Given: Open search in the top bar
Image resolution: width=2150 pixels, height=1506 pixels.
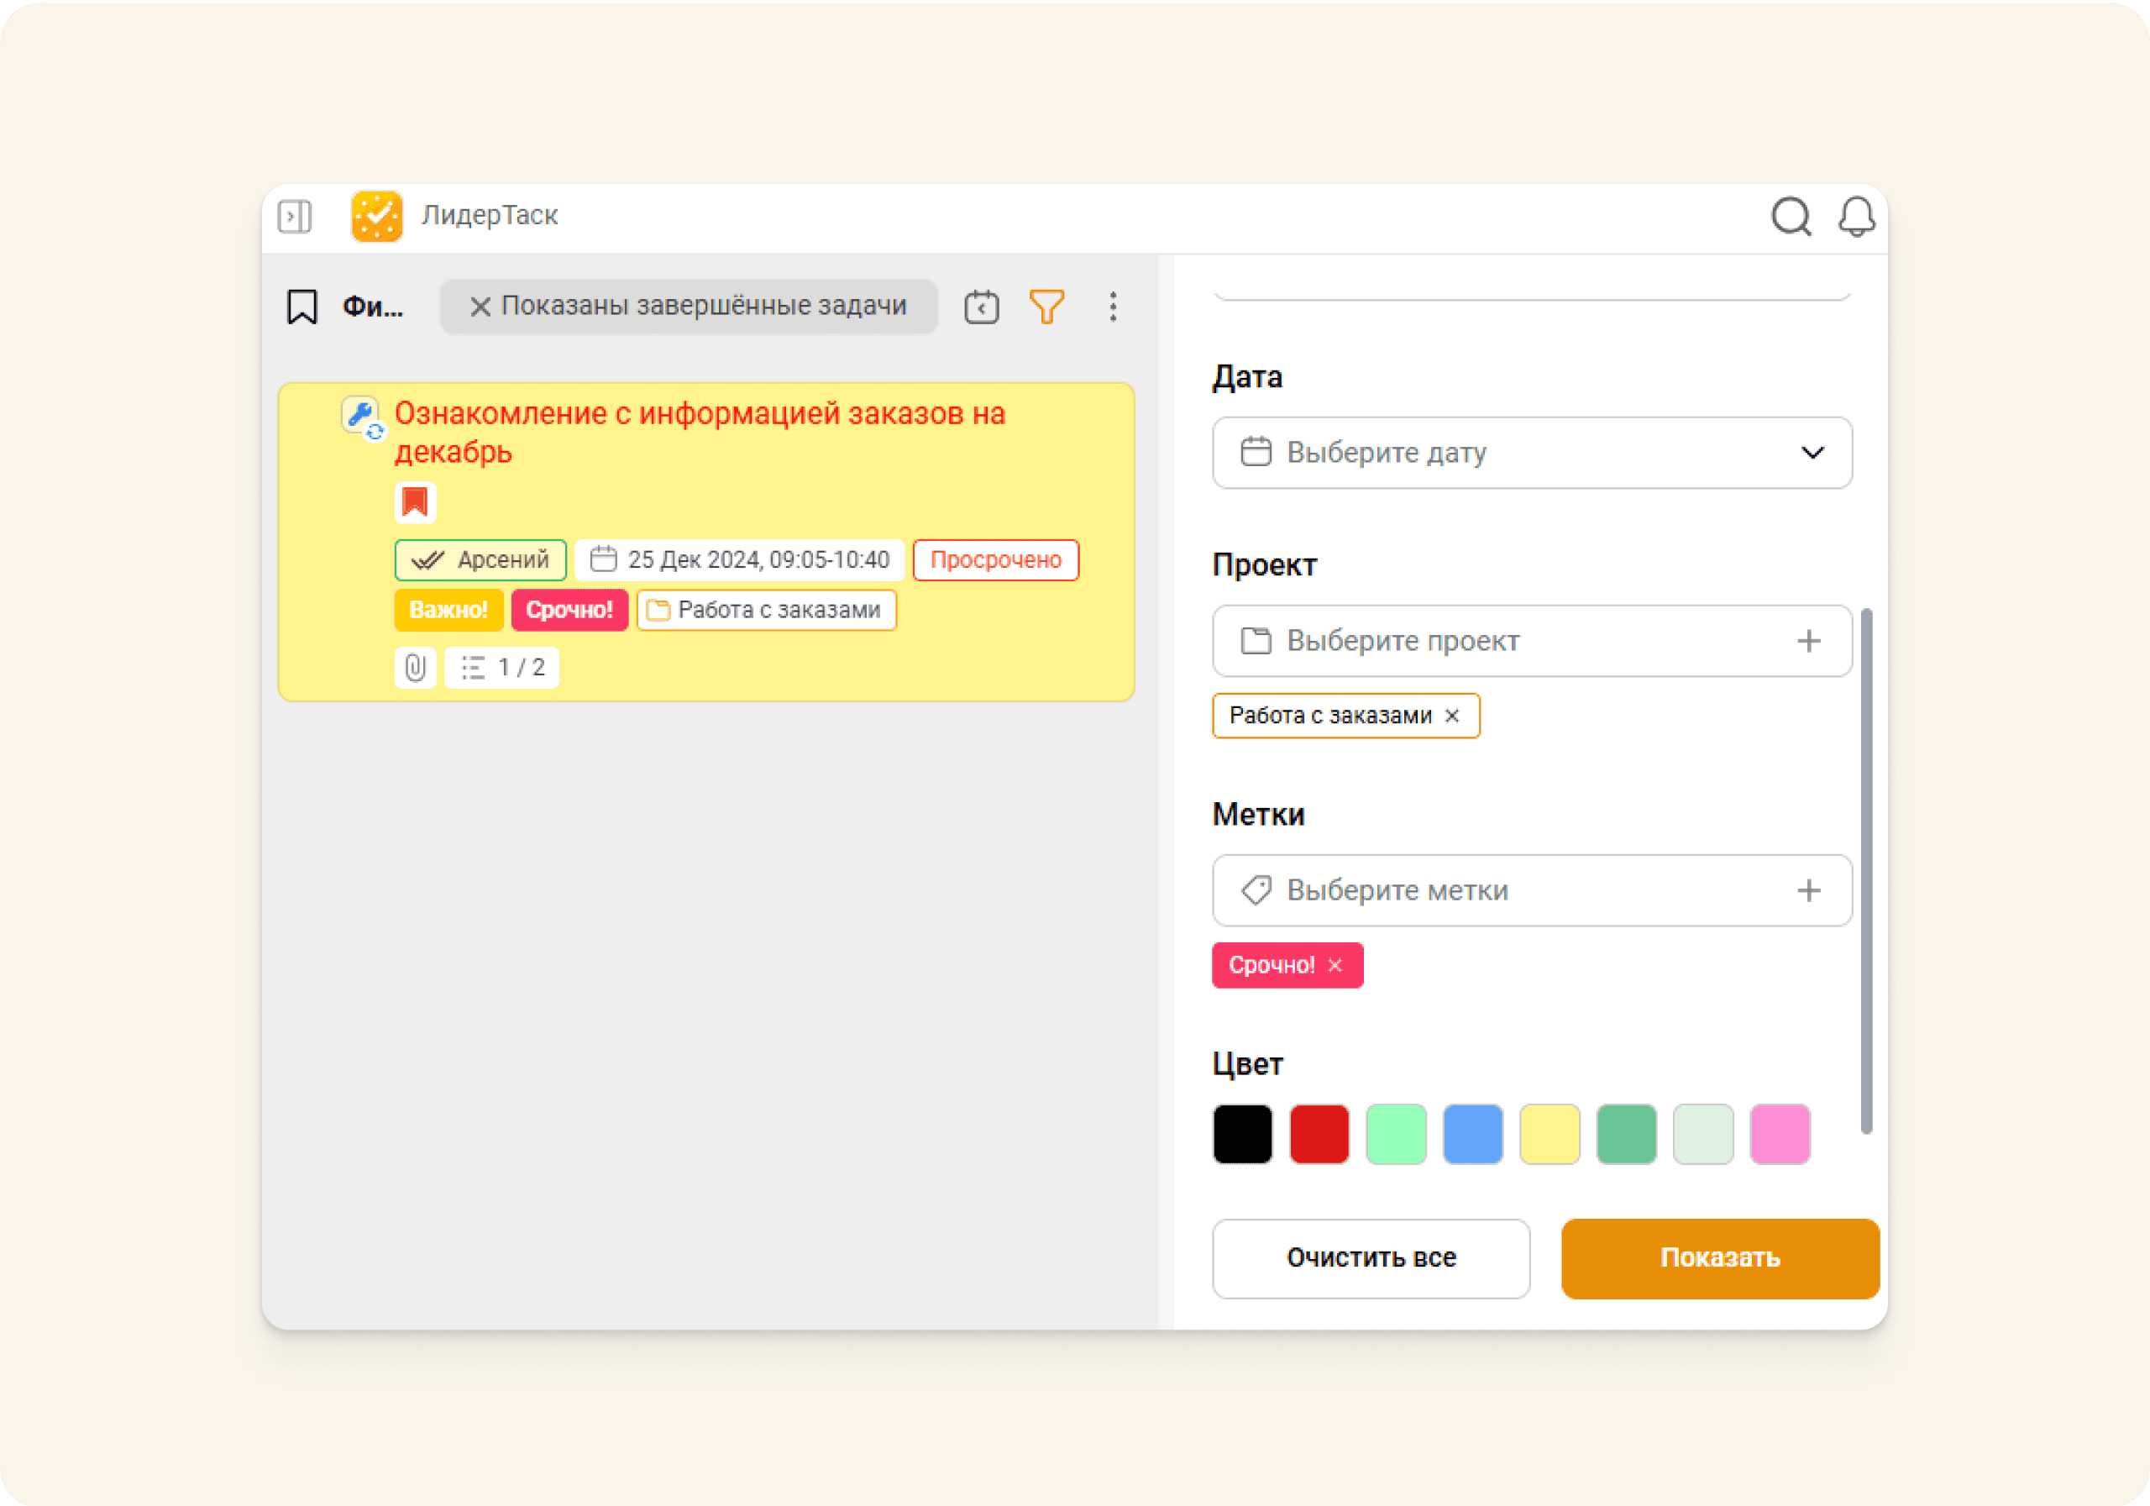Looking at the screenshot, I should (1791, 217).
